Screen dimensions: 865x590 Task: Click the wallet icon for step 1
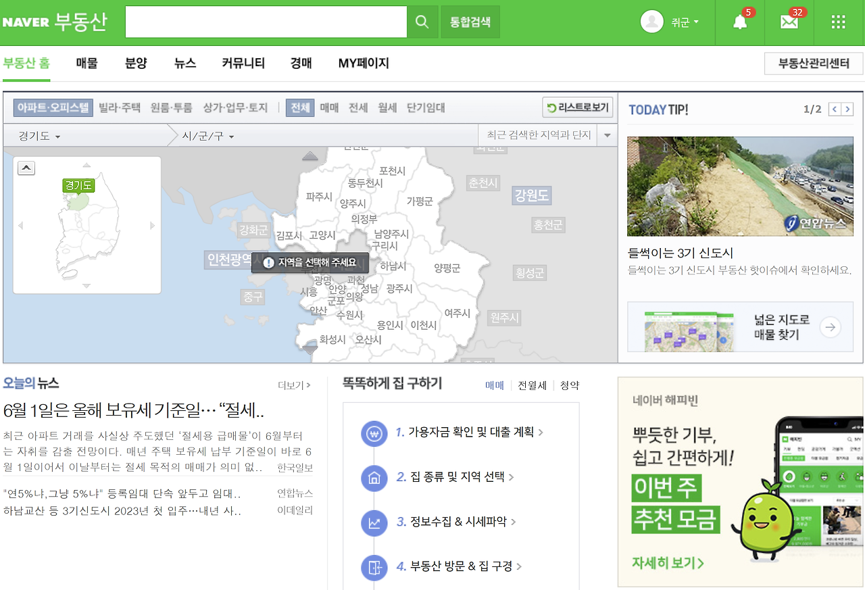point(374,434)
